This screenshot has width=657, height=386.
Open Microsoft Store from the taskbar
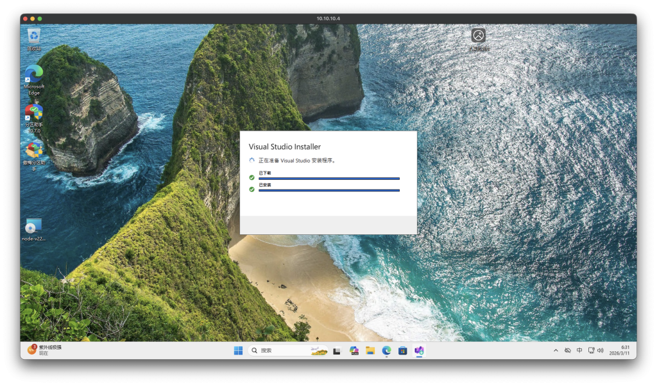(403, 351)
